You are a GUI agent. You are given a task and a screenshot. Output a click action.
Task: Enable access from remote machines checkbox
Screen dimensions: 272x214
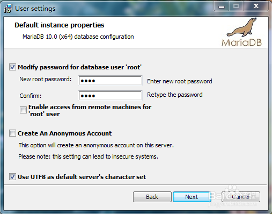click(x=23, y=110)
